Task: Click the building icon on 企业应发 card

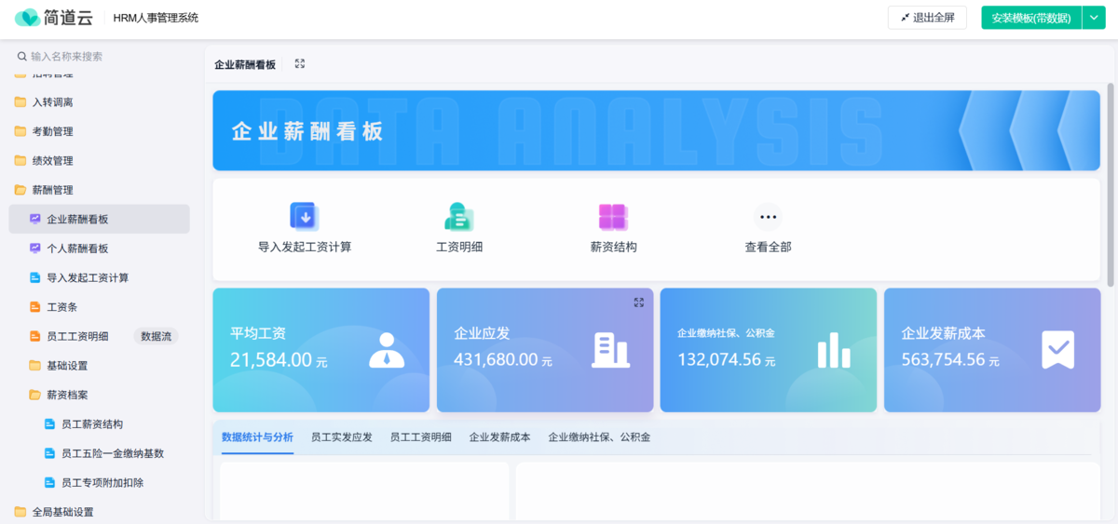Action: (x=610, y=350)
